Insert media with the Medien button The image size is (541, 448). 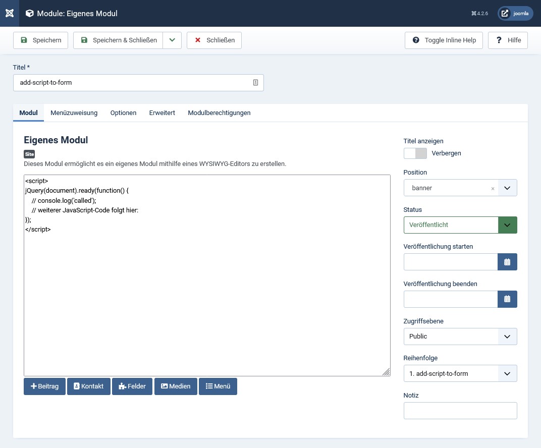tap(176, 386)
